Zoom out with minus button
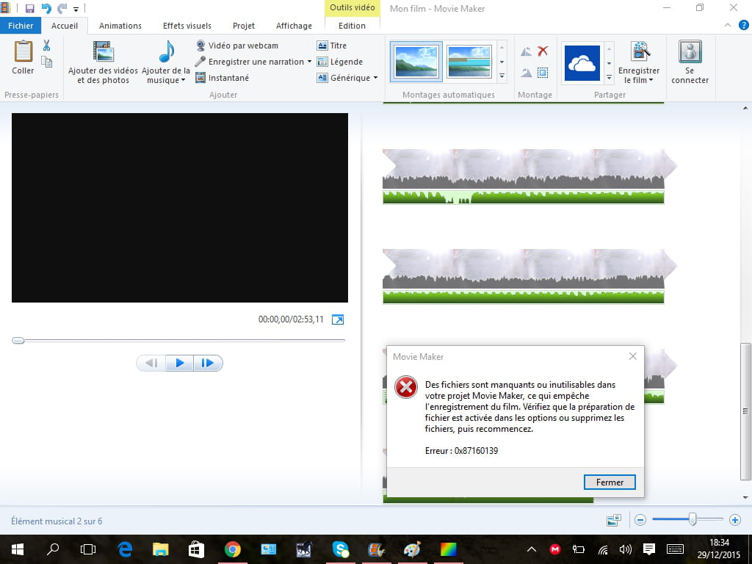This screenshot has width=752, height=564. click(640, 520)
